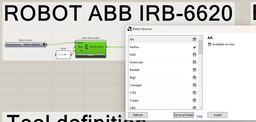Select the Bartlett library entry
Screen dimensions: 256x122
point(163,70)
